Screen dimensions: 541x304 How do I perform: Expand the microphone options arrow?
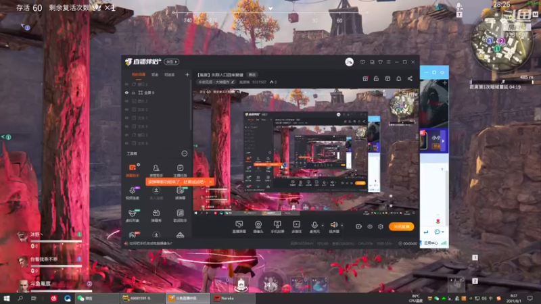click(x=323, y=226)
